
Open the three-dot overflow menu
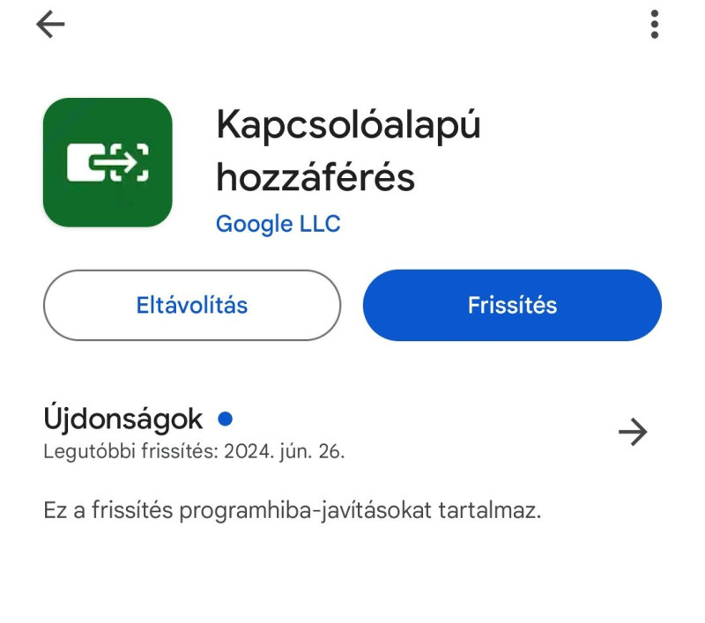pyautogui.click(x=655, y=25)
